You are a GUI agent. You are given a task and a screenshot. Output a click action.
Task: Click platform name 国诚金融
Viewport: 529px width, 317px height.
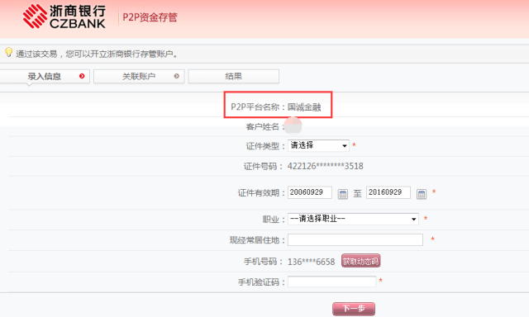click(x=304, y=107)
